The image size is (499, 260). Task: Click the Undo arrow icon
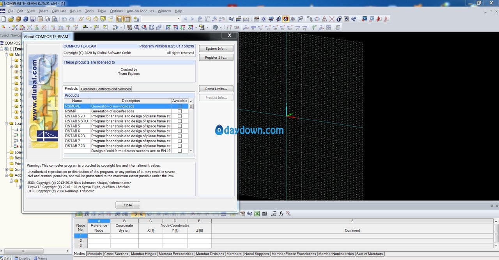pyautogui.click(x=64, y=19)
